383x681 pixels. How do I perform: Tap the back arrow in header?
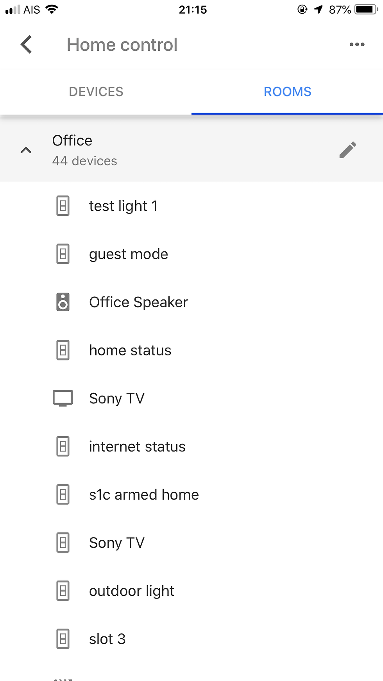[x=26, y=45]
